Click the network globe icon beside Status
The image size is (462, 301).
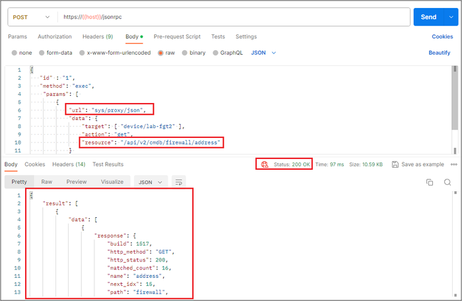point(265,164)
